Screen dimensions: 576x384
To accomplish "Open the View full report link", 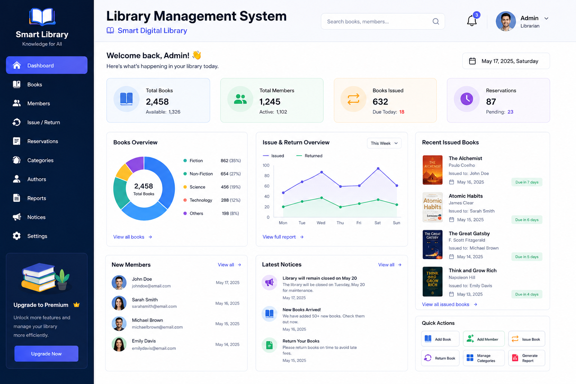I will tap(283, 237).
